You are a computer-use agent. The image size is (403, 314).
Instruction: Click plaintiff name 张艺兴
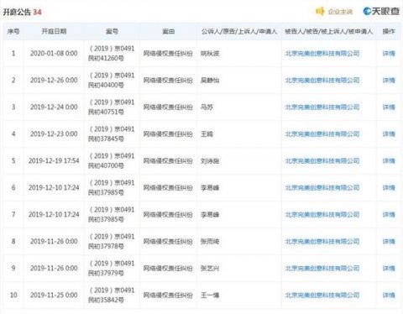click(210, 269)
